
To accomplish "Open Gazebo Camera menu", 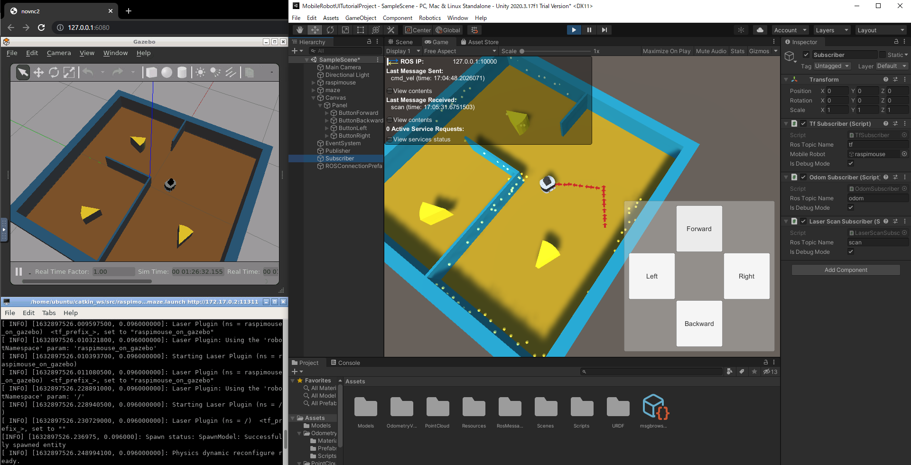I will click(59, 53).
